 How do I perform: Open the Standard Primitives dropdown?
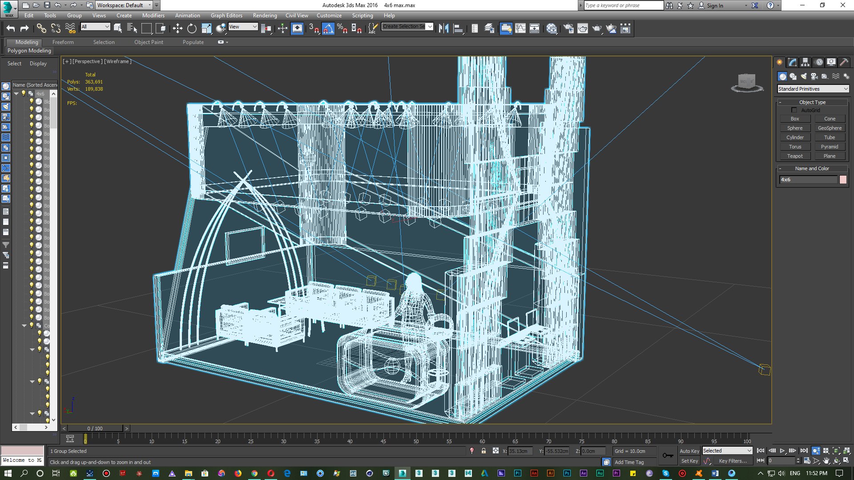point(813,89)
